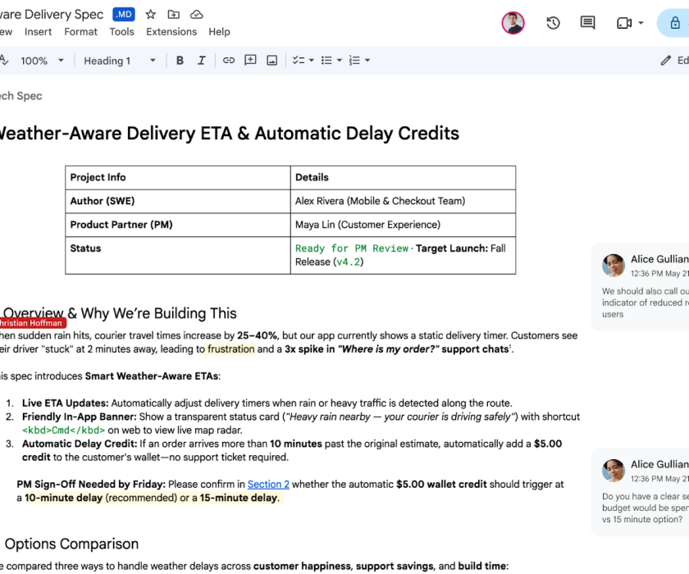Screen dimensions: 689x574
Task: Open the comment history icon
Action: 587,23
